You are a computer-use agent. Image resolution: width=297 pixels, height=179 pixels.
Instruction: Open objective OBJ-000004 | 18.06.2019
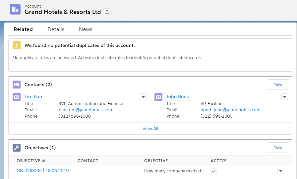pyautogui.click(x=42, y=171)
